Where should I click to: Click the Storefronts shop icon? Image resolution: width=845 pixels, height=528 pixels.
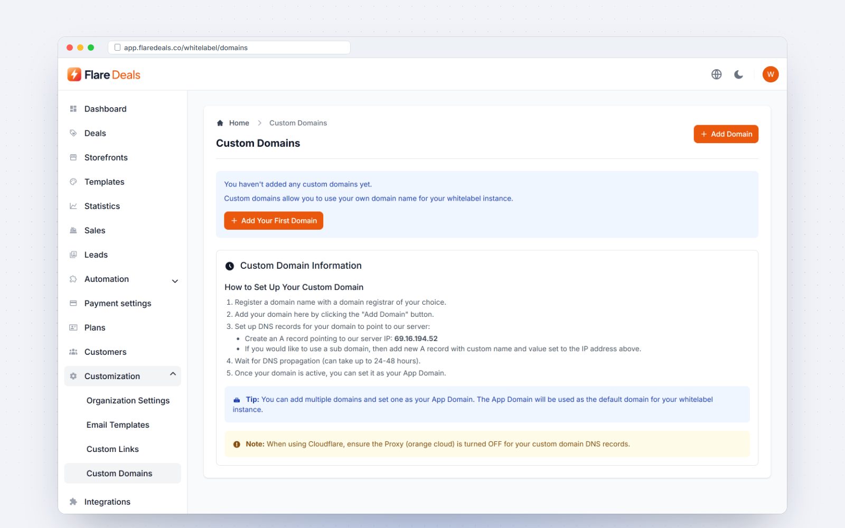(x=73, y=157)
